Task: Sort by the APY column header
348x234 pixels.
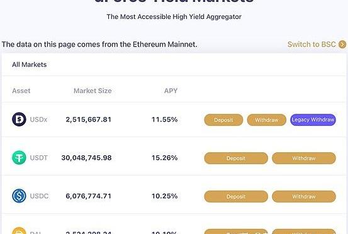Action: coord(171,91)
